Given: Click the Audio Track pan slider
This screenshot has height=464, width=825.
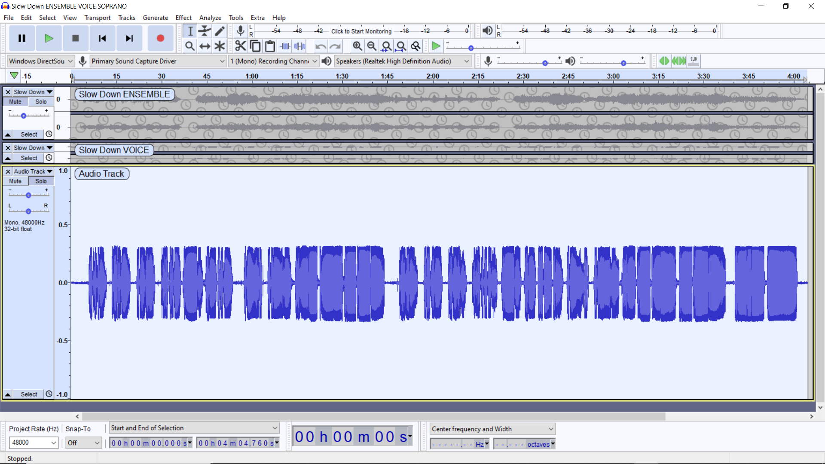Looking at the screenshot, I should pos(28,211).
